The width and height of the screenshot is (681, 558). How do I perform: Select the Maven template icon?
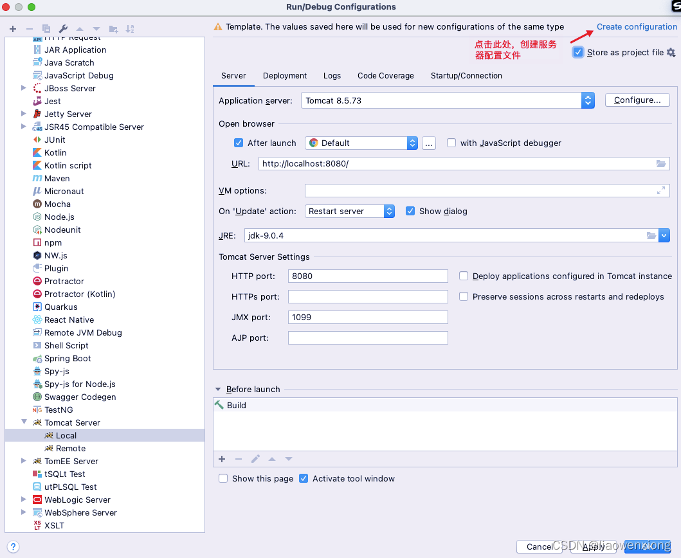point(37,179)
